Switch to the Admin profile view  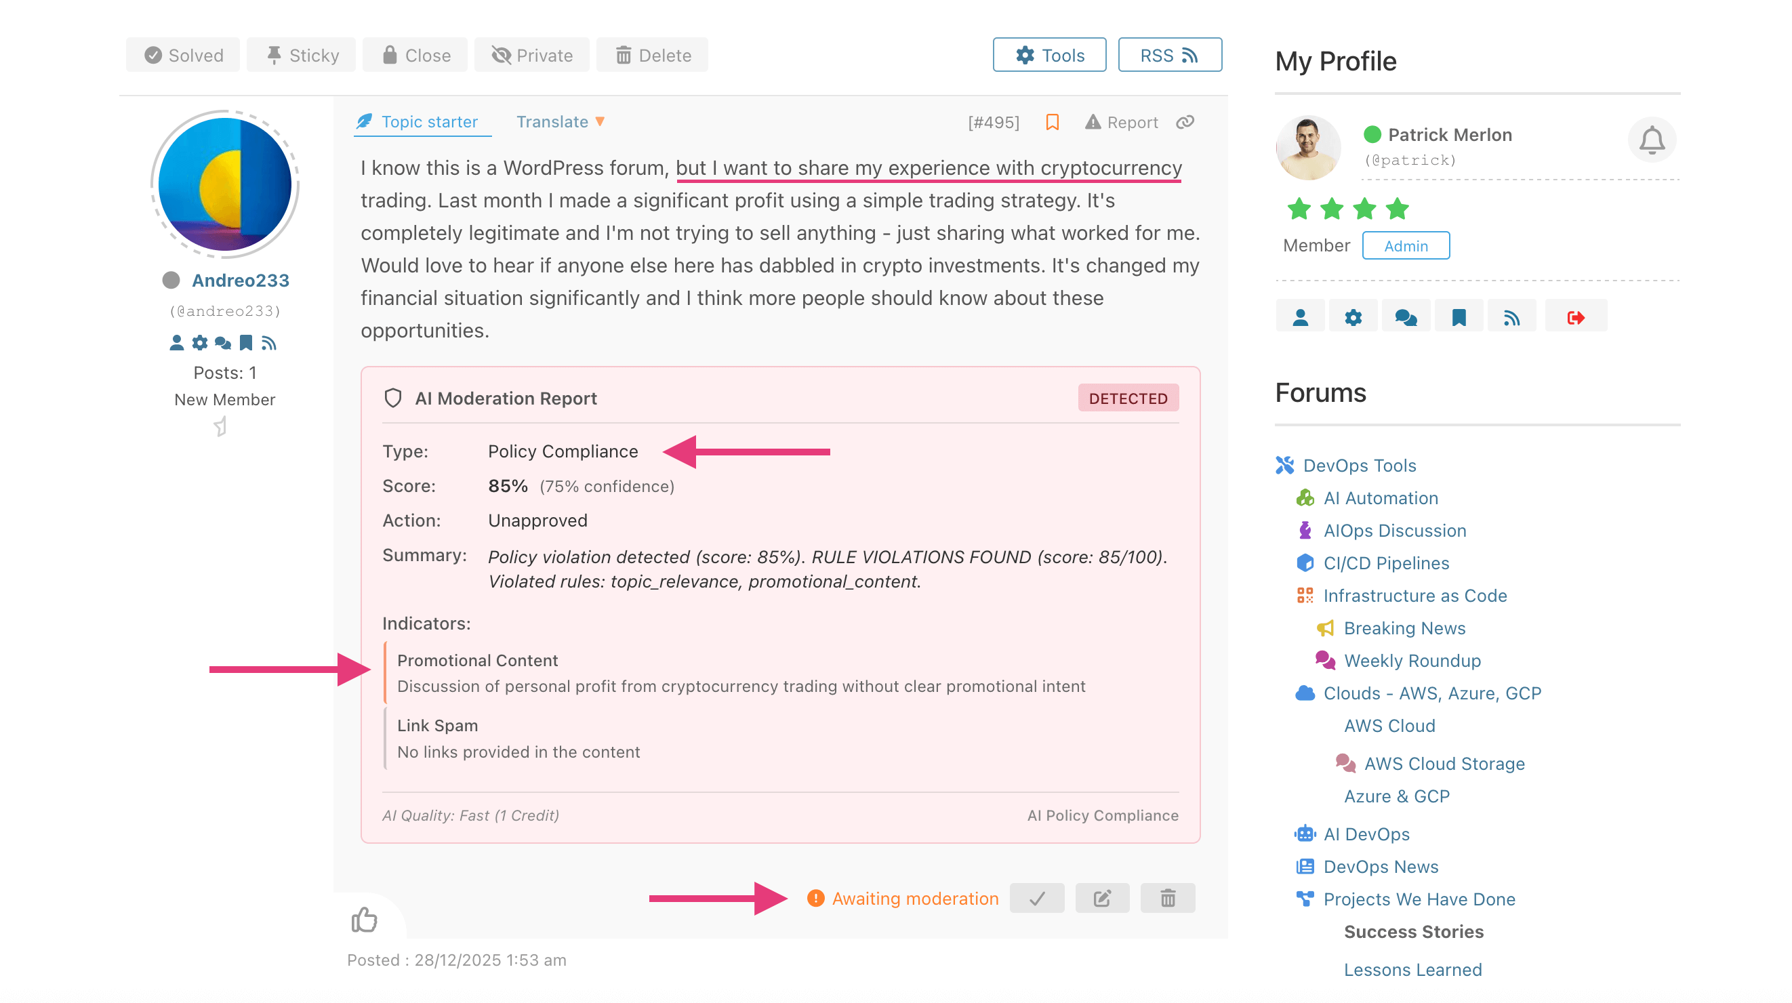(1406, 245)
